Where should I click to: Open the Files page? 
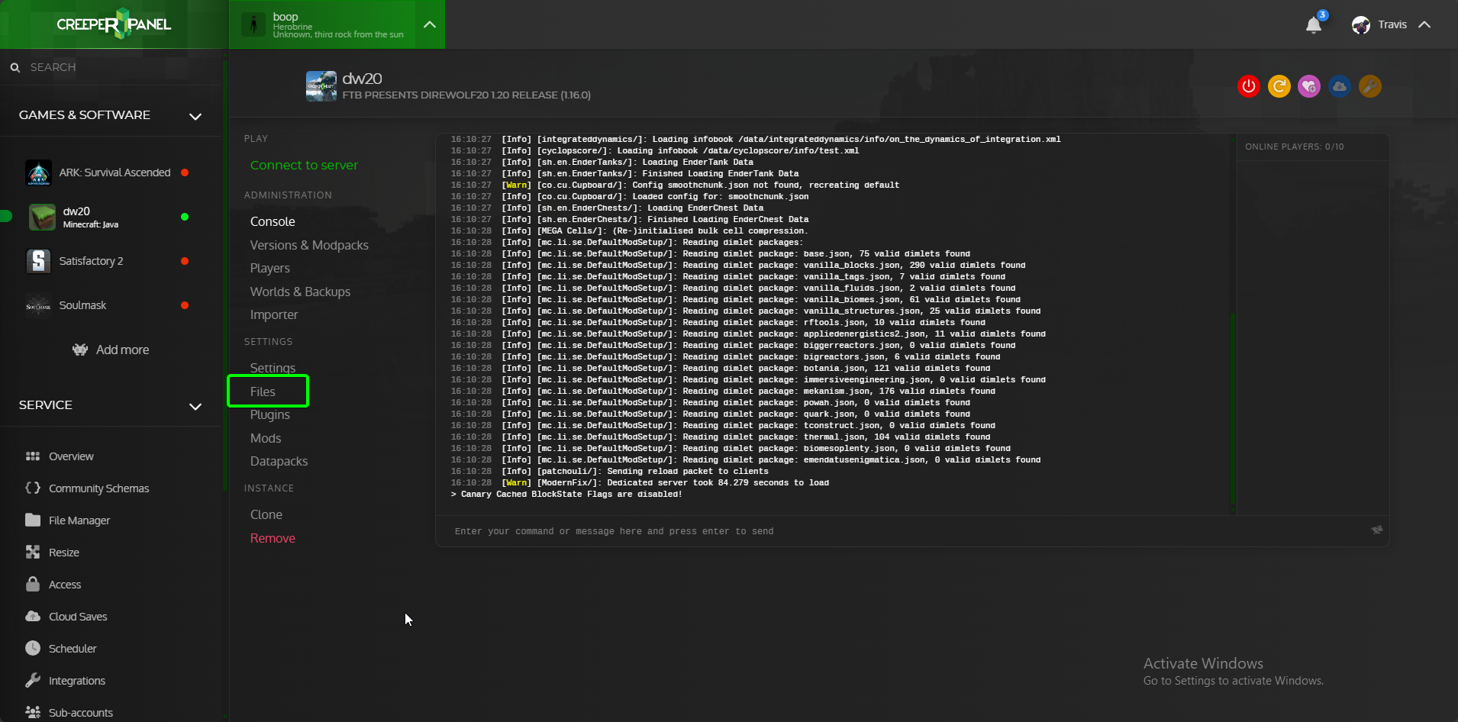(x=263, y=392)
